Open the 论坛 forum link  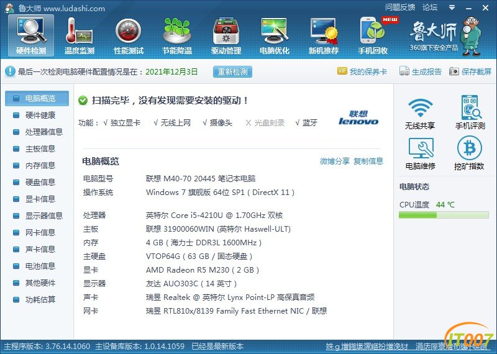[430, 7]
